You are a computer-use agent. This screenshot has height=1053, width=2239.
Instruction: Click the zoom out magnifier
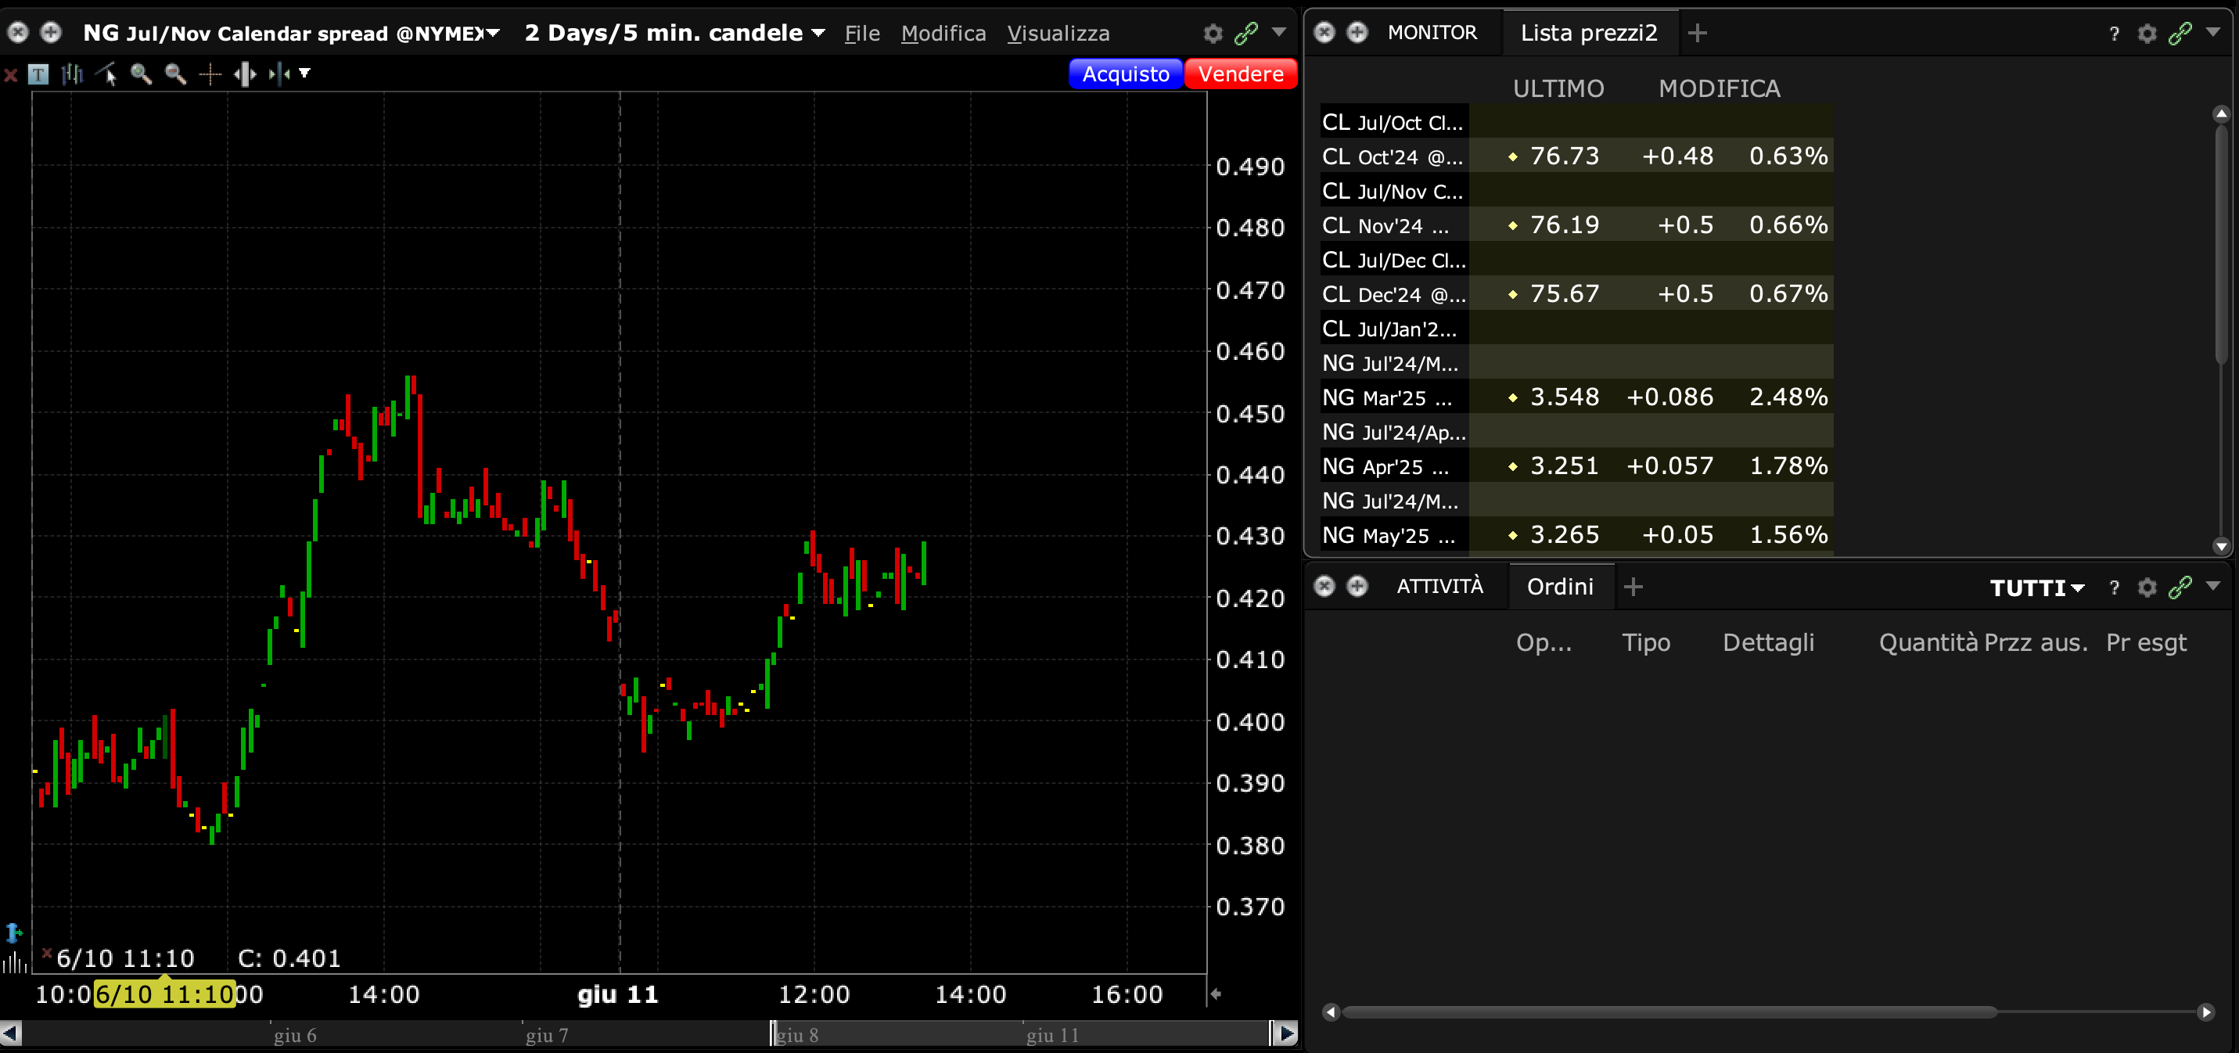coord(175,75)
